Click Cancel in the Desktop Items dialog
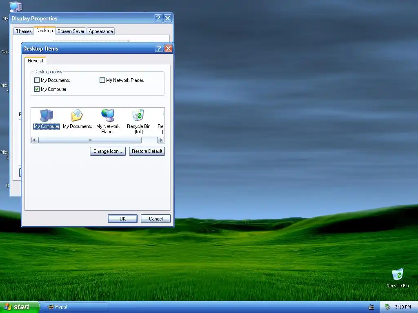418x313 pixels. coord(156,219)
